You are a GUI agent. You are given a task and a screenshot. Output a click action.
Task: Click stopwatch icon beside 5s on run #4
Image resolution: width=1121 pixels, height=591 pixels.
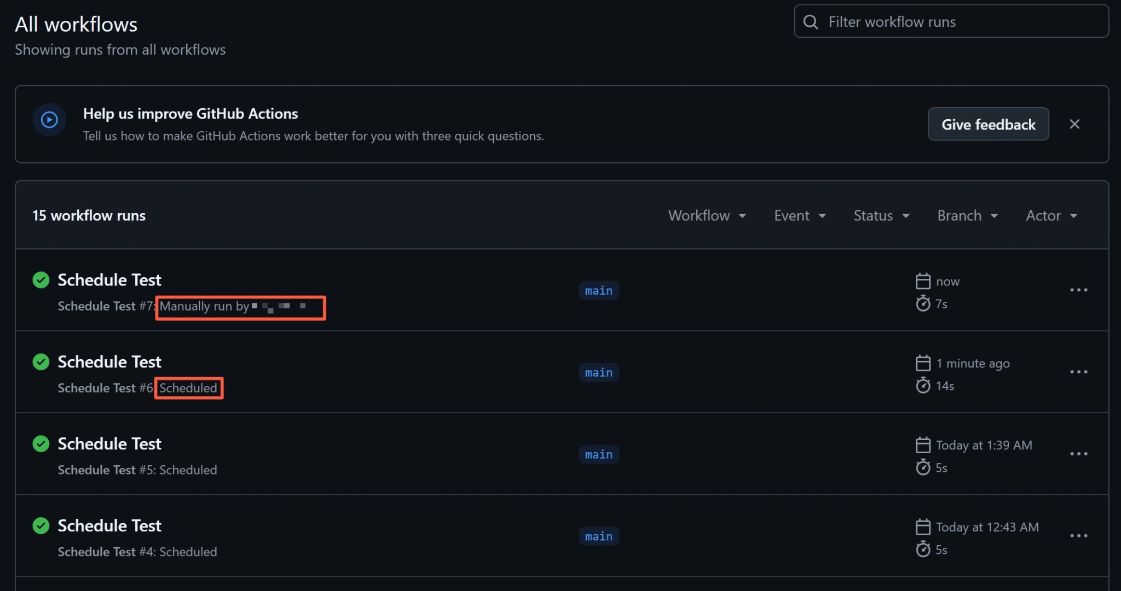[923, 549]
